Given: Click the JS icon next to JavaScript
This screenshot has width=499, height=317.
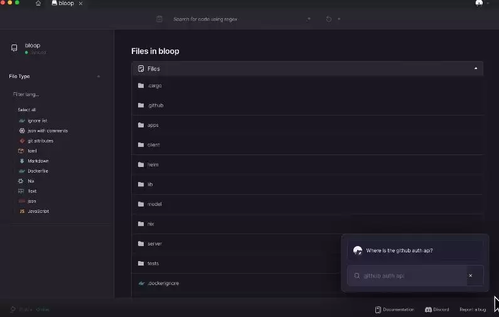Looking at the screenshot, I should point(22,212).
